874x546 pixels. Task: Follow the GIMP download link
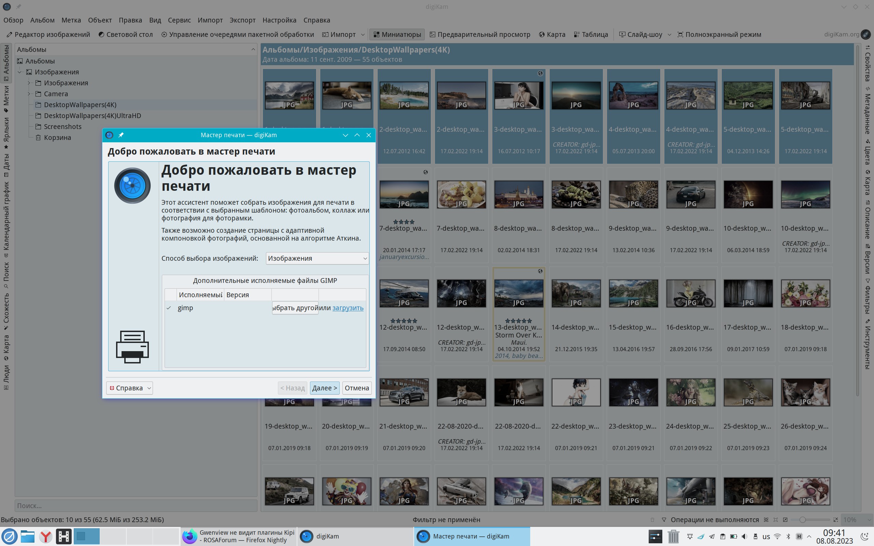point(348,308)
